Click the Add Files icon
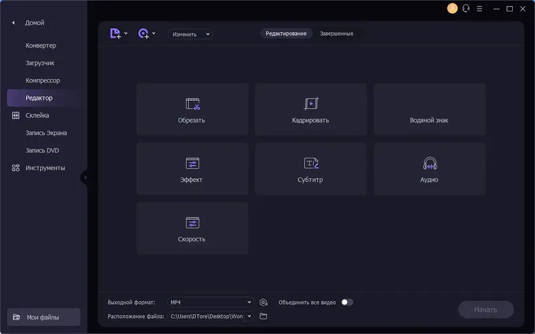 (x=115, y=33)
